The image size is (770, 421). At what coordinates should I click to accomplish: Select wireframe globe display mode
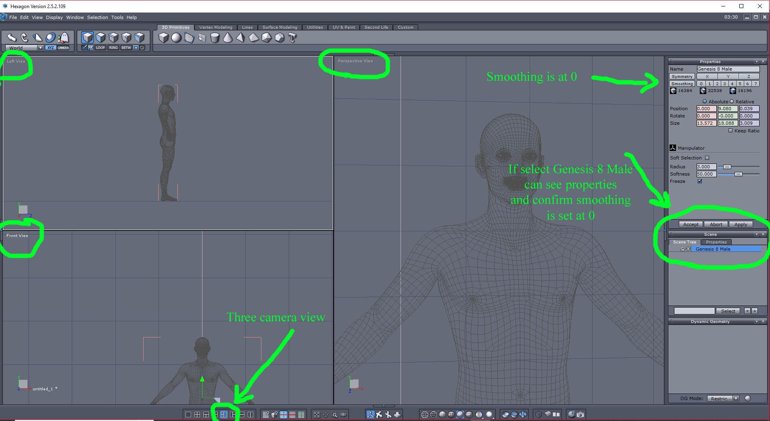(x=425, y=415)
